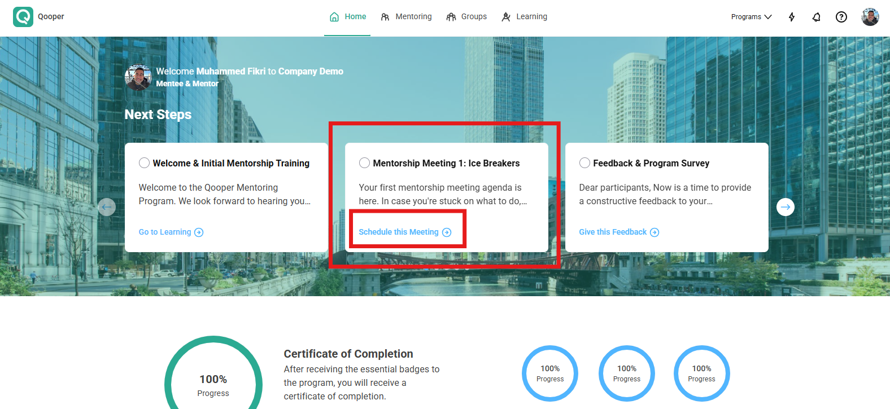The height and width of the screenshot is (409, 890).
Task: Click the Welcome & Initial Mentorship Training title
Action: pyautogui.click(x=231, y=163)
